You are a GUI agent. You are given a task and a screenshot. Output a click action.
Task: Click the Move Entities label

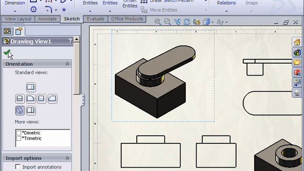[163, 10]
